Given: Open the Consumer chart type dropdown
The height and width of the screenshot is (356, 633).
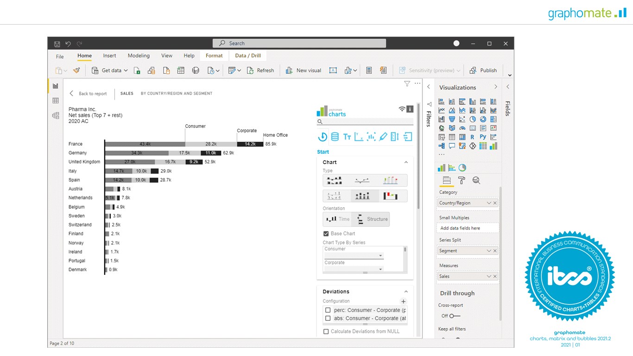Looking at the screenshot, I should point(354,256).
